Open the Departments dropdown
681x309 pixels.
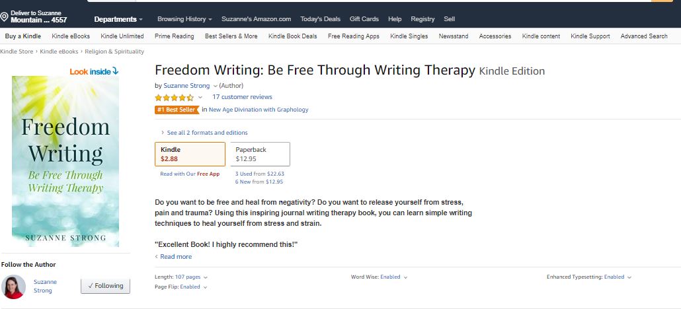118,19
